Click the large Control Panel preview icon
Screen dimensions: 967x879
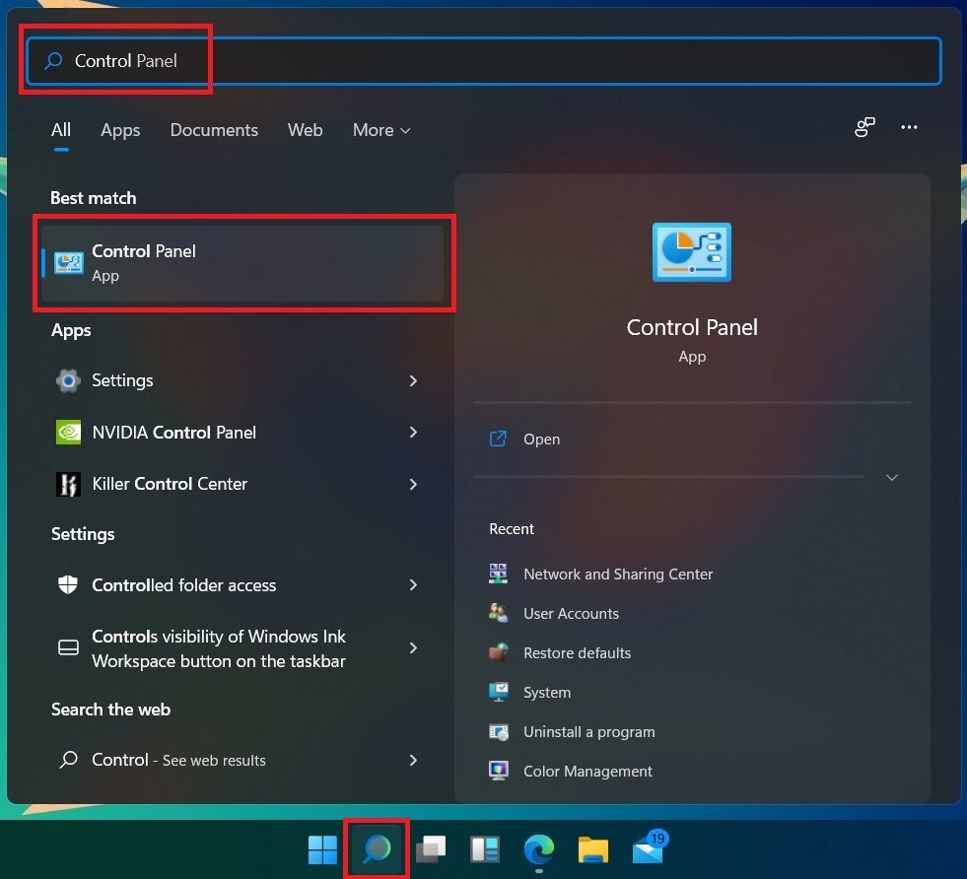pyautogui.click(x=692, y=252)
